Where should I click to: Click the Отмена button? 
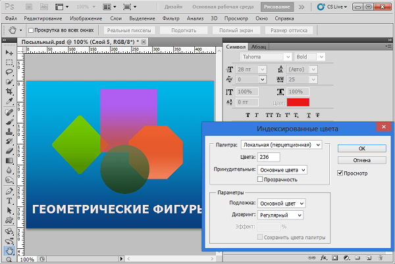pyautogui.click(x=361, y=160)
